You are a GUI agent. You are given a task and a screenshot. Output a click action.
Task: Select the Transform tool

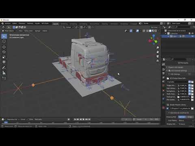[x=4, y=62]
